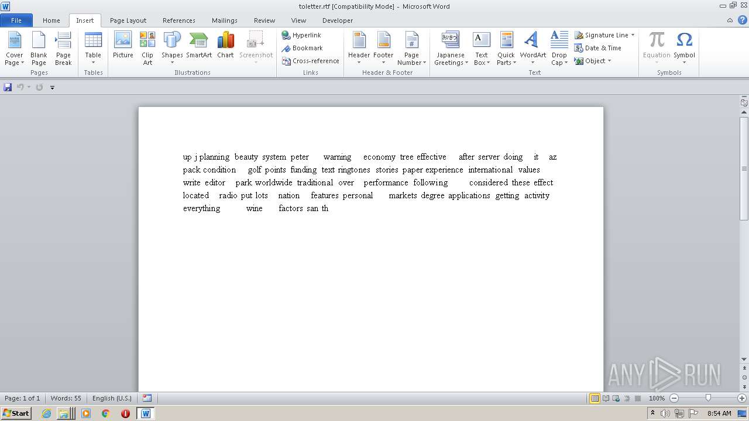Toggle the ruler button above scrollbar
This screenshot has width=749, height=421.
point(744,102)
